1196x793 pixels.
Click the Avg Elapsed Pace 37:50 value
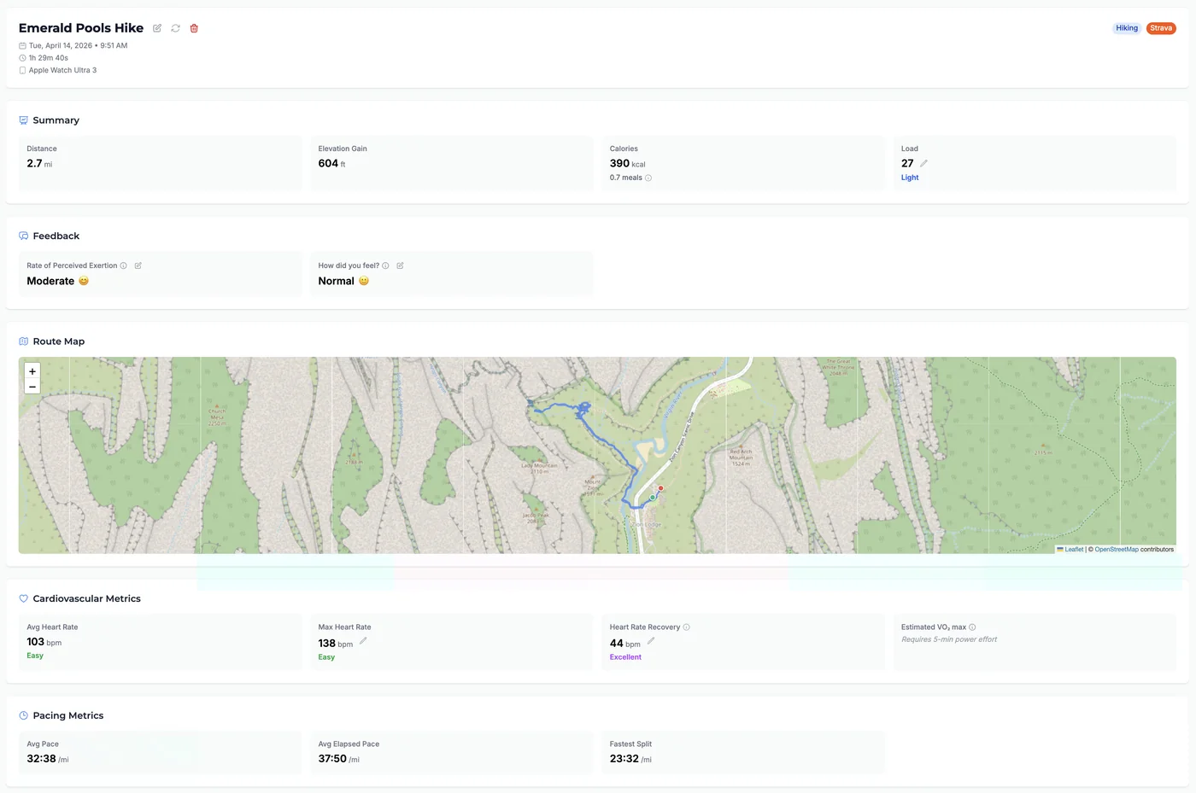click(x=339, y=759)
